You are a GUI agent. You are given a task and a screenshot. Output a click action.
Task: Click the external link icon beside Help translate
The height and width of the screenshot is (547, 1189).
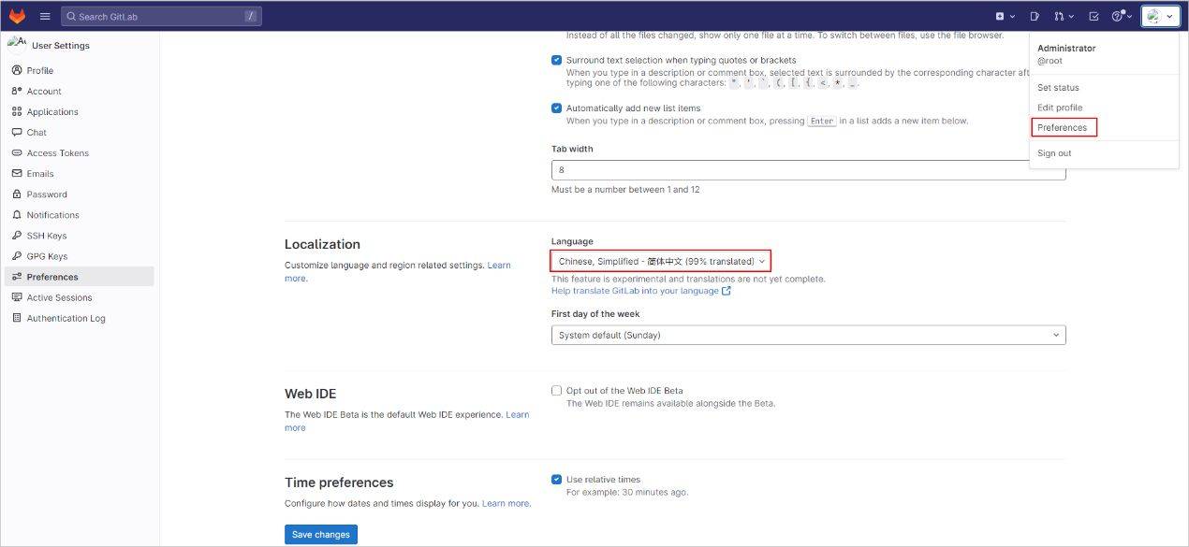(727, 291)
